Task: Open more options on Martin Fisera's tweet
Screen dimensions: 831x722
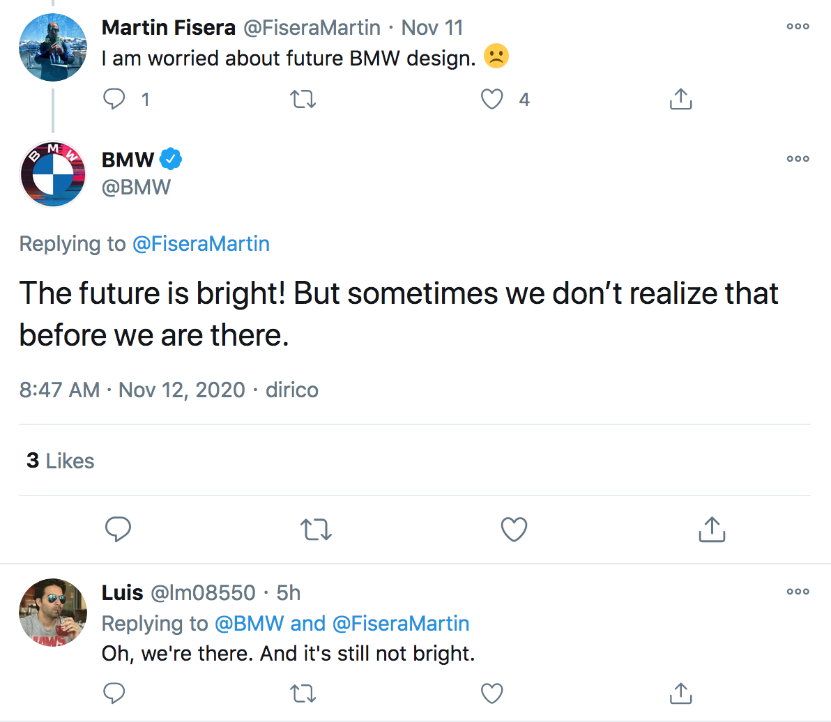Action: click(x=798, y=26)
